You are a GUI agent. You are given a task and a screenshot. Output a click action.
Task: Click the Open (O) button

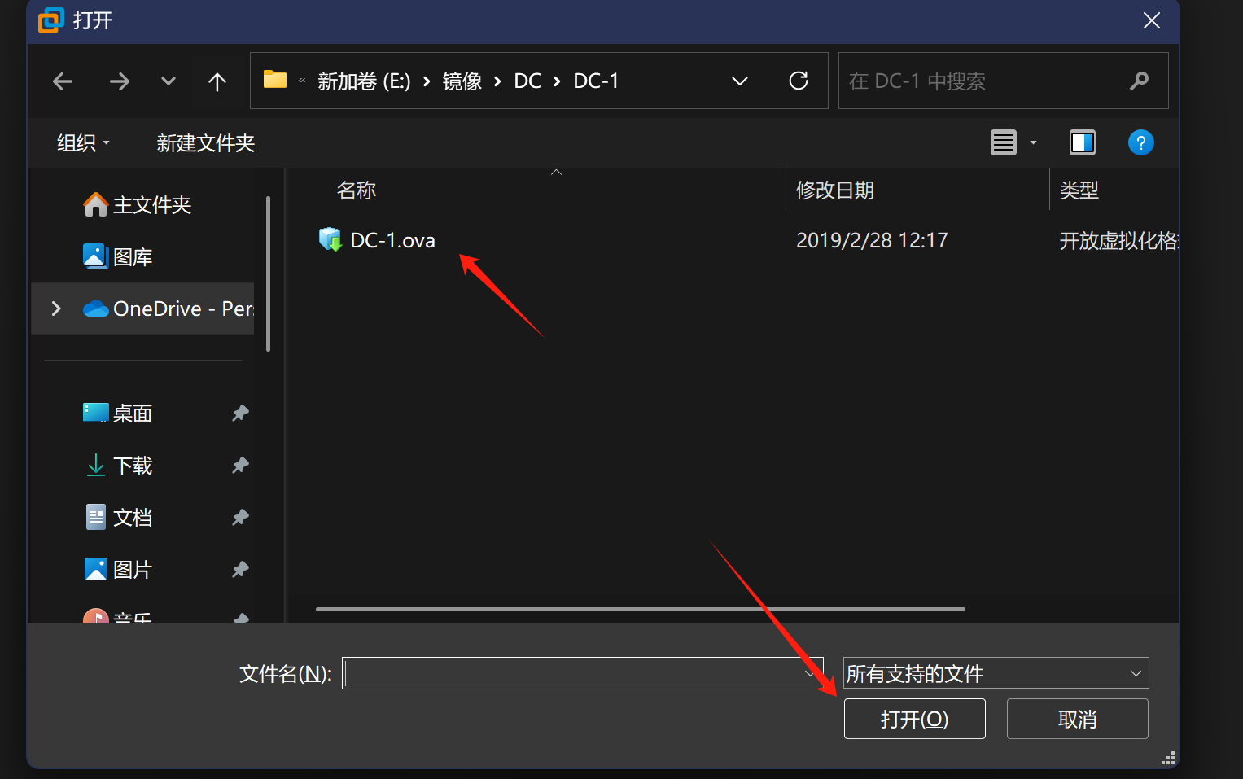tap(914, 719)
